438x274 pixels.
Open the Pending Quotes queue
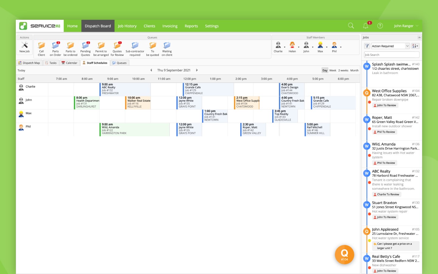(85, 49)
